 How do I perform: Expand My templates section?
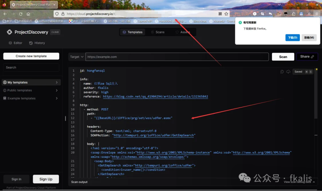[31, 82]
